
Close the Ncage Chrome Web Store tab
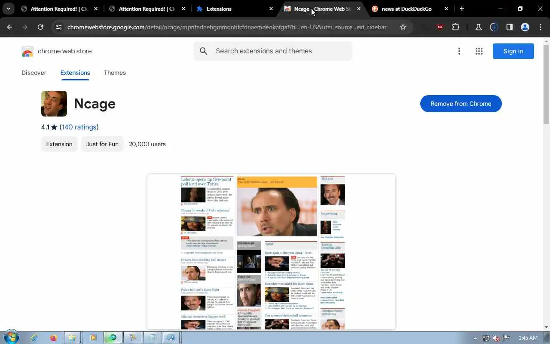(359, 9)
